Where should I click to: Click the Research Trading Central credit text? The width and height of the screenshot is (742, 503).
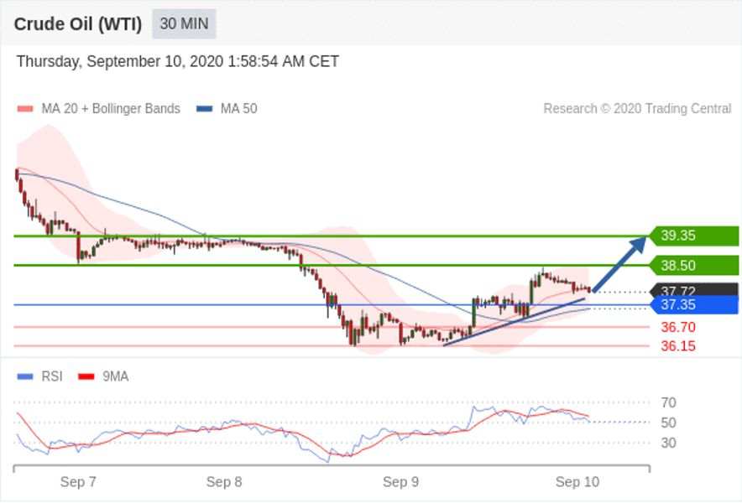coord(637,109)
